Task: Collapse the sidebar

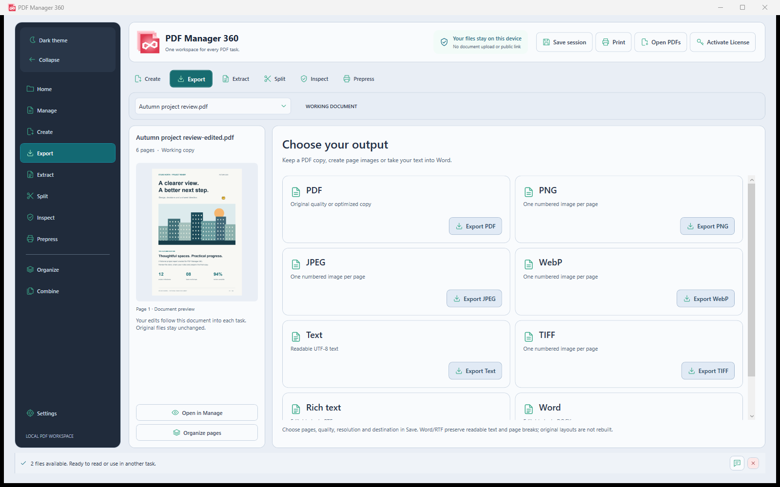Action: coord(68,60)
